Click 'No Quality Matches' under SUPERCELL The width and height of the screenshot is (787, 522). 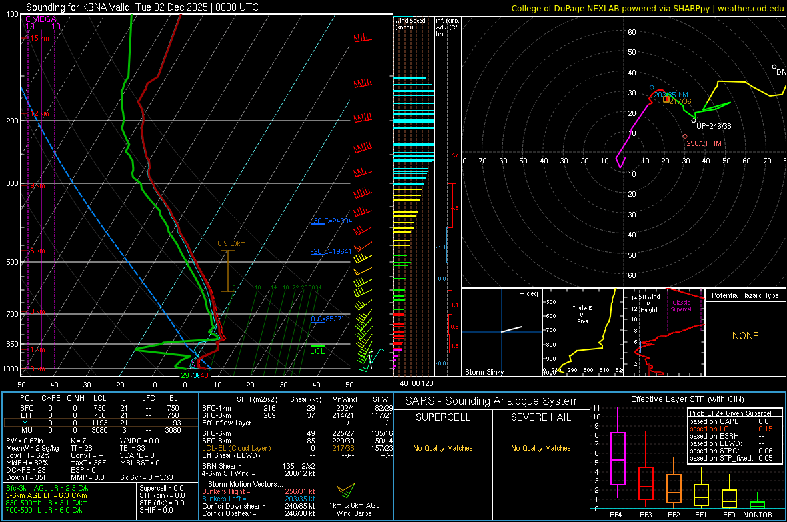coord(443,448)
